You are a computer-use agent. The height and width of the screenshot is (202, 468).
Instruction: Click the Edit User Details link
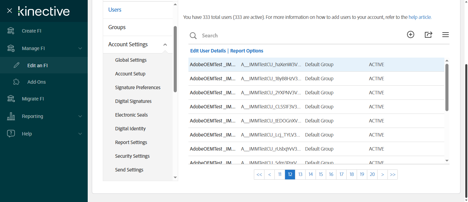pyautogui.click(x=208, y=51)
